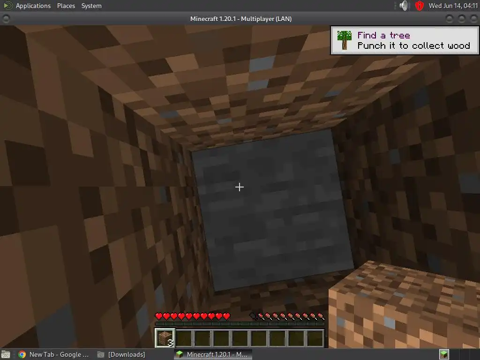The image size is (480, 360).
Task: Open the System menu
Action: 91,6
